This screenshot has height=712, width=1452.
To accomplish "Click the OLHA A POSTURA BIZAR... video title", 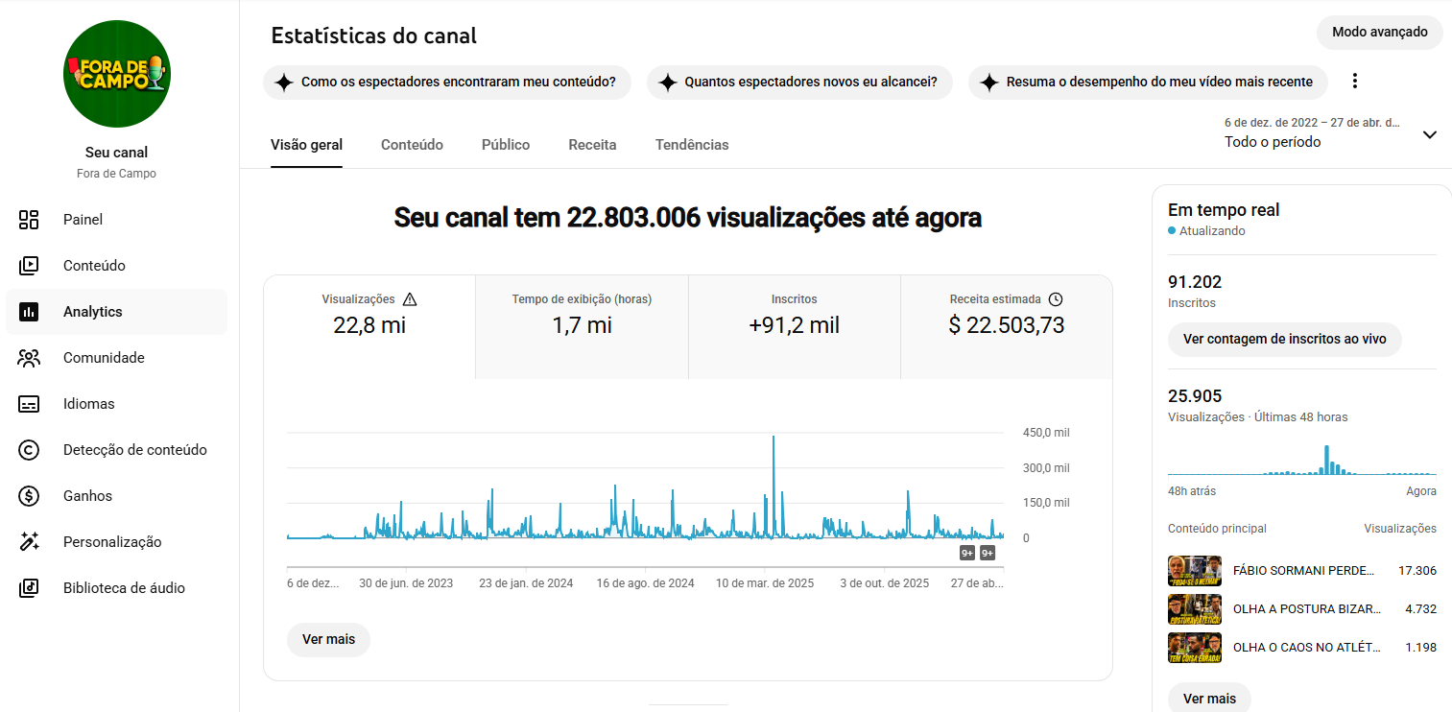I will [x=1307, y=609].
